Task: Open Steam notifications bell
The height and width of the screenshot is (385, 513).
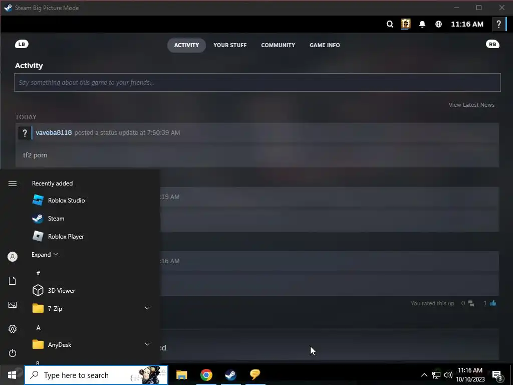Action: tap(422, 24)
